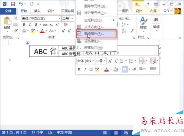Apply red font color in ribbon
This screenshot has height=136, width=184.
coord(42,31)
